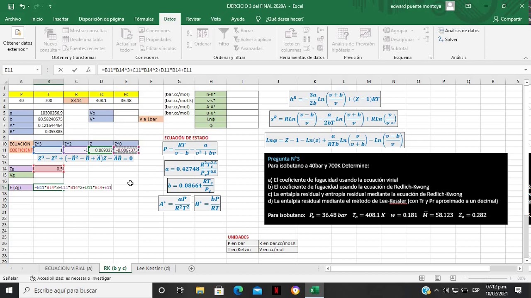531x298 pixels.
Task: Open the Esquema dialog launcher
Action: coord(430,58)
